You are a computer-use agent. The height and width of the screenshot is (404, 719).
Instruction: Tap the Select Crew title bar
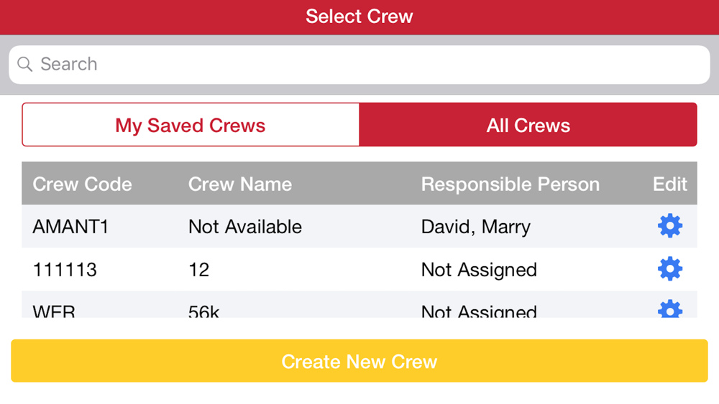(359, 17)
